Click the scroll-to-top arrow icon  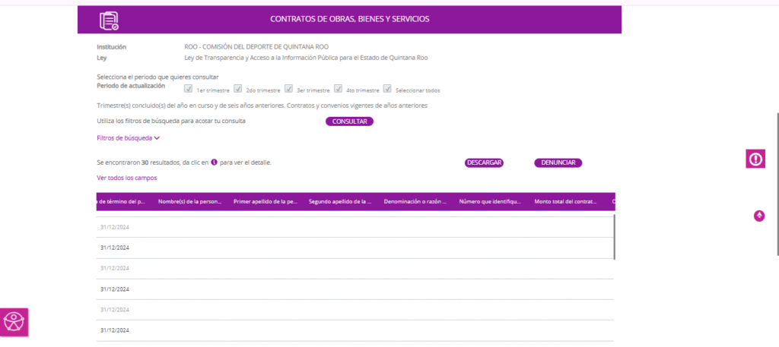click(758, 216)
